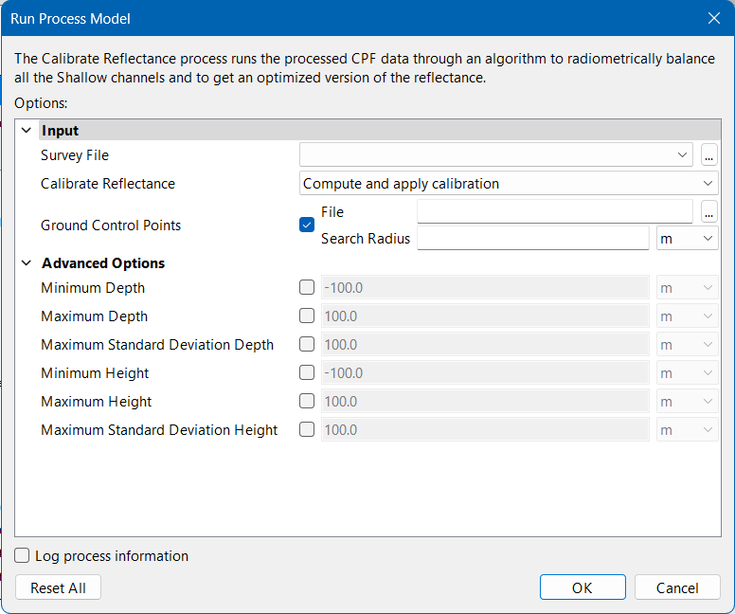The height and width of the screenshot is (614, 735).
Task: Open the Calibrate Reflectance dropdown
Action: click(x=509, y=184)
